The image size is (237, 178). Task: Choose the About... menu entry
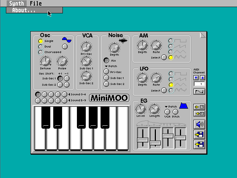(x=34, y=10)
